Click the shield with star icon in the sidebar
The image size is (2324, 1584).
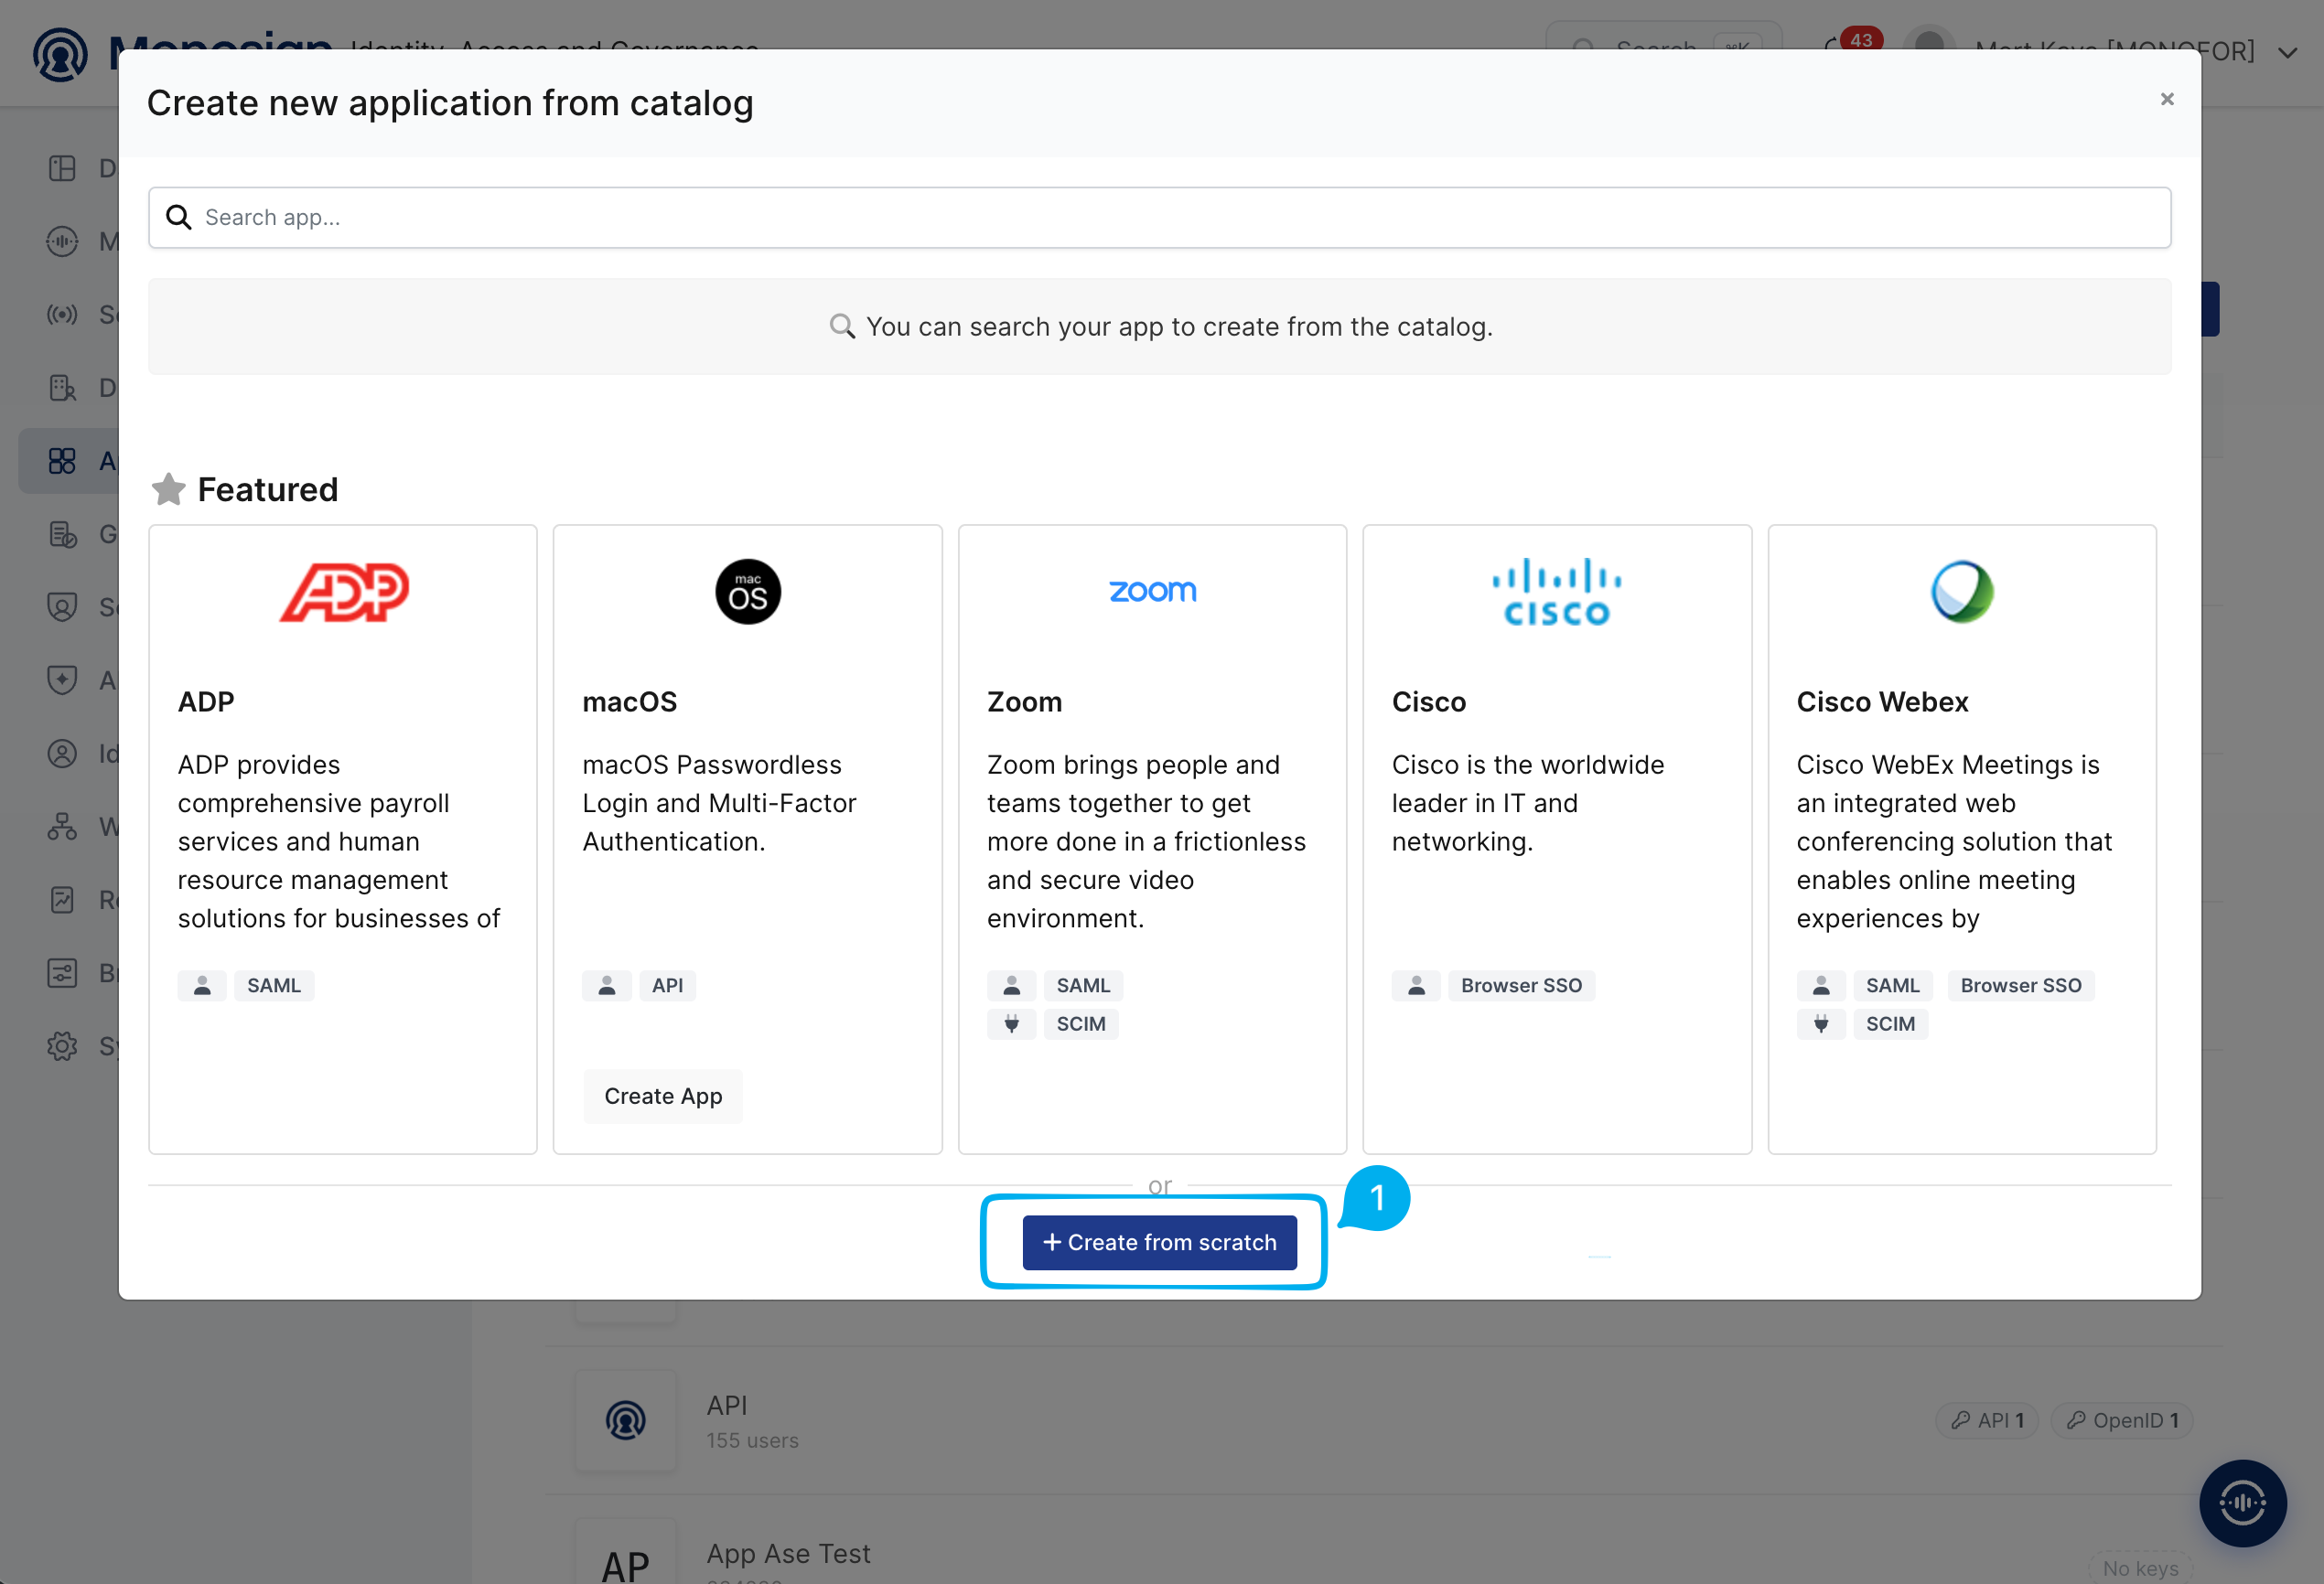(62, 680)
